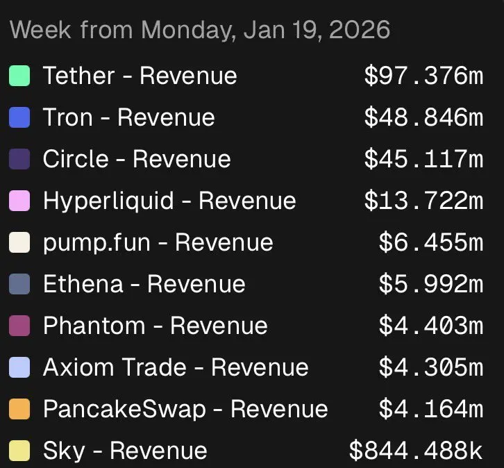Select the "PancakeSwap - Revenue" entry

click(x=185, y=409)
